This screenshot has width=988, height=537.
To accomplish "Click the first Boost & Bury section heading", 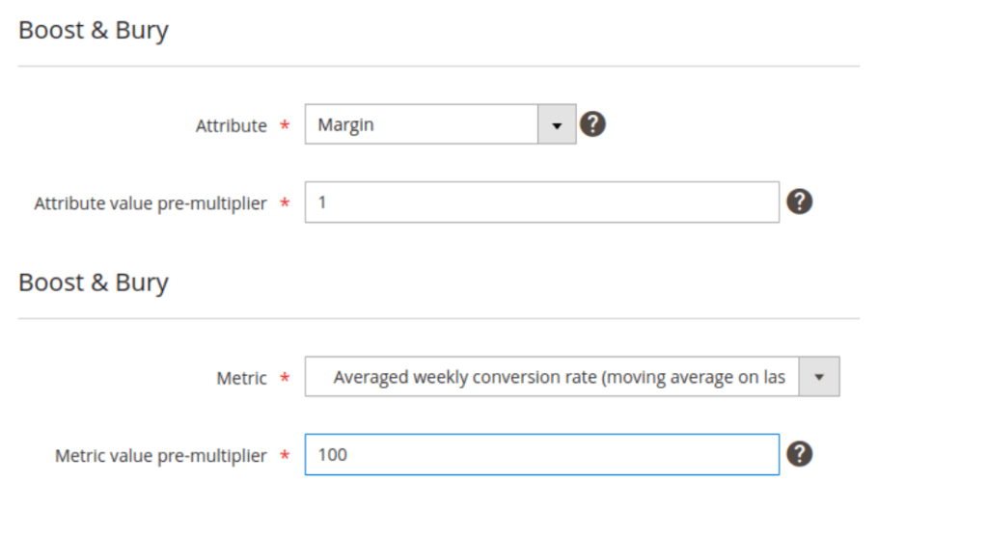I will 94,31.
